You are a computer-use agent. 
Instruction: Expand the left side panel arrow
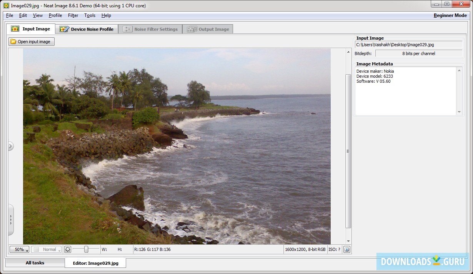point(11,146)
